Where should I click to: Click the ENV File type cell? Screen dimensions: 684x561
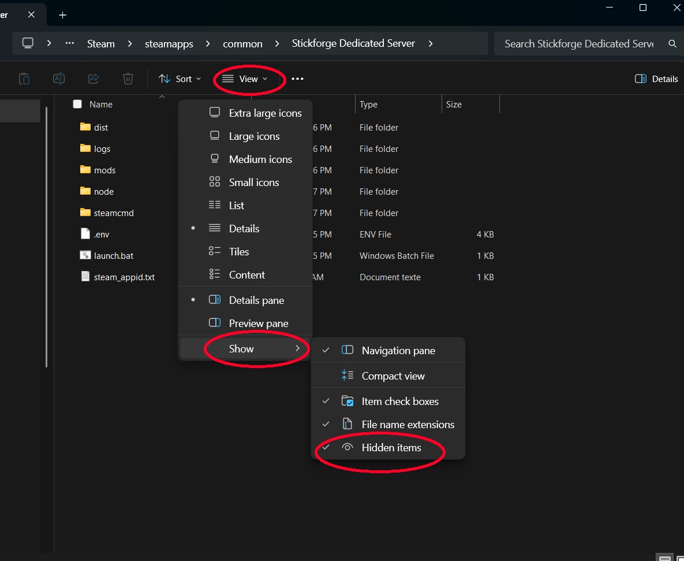pos(375,234)
